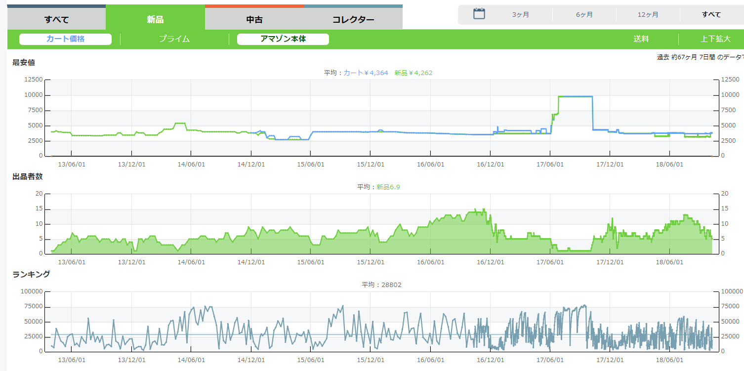Set the period to 3ヶ月
This screenshot has width=744, height=371.
click(x=521, y=15)
